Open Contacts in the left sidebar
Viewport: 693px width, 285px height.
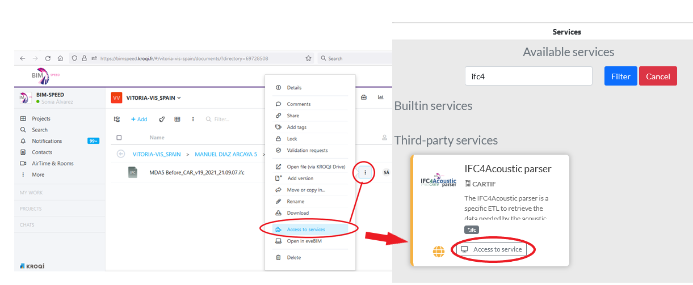(42, 152)
